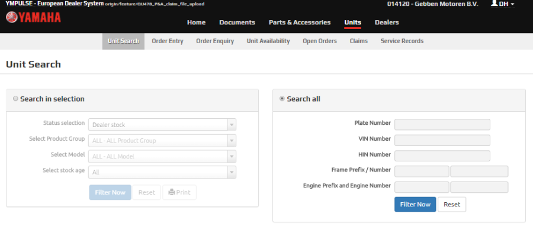Viewport: 533px width, 230px height.
Task: Focus the Plate Number field
Action: point(442,125)
